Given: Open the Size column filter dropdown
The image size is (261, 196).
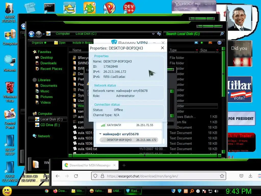Looking at the screenshot, I should [217, 50].
